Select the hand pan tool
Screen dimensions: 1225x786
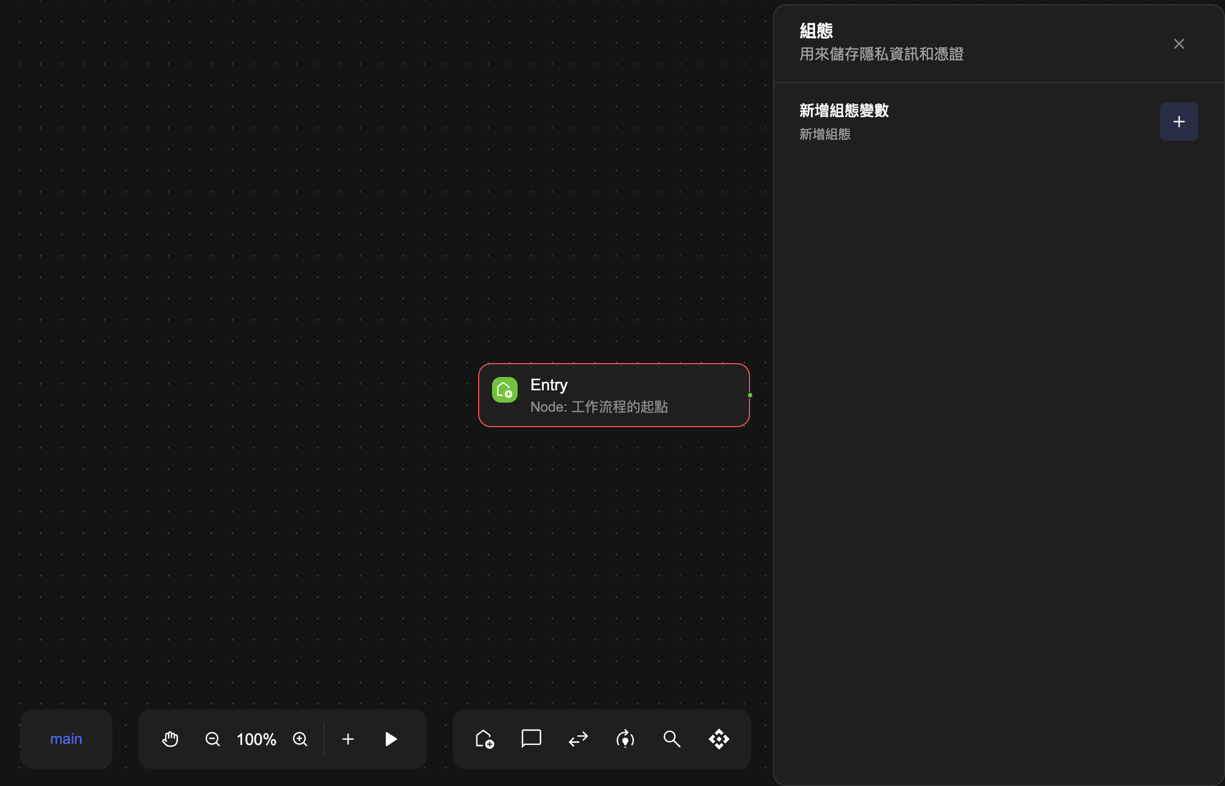click(x=170, y=739)
